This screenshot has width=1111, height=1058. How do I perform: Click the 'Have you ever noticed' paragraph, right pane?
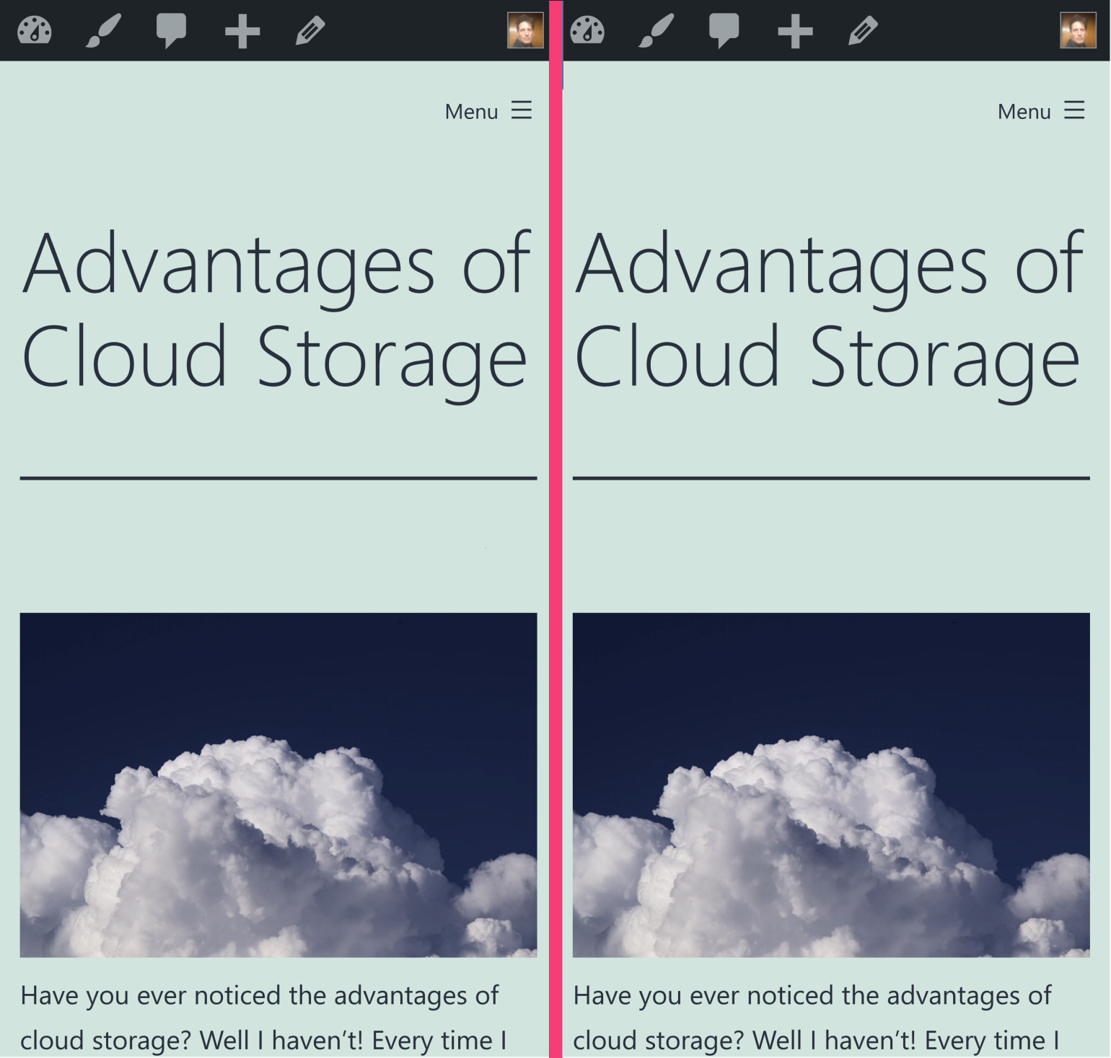(816, 1018)
